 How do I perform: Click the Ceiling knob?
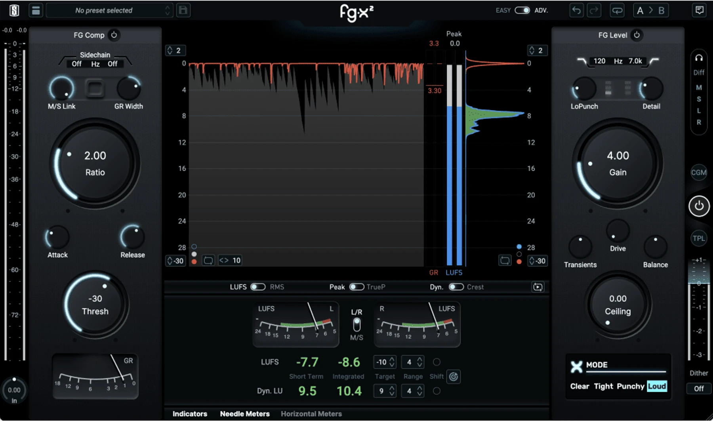pyautogui.click(x=618, y=304)
